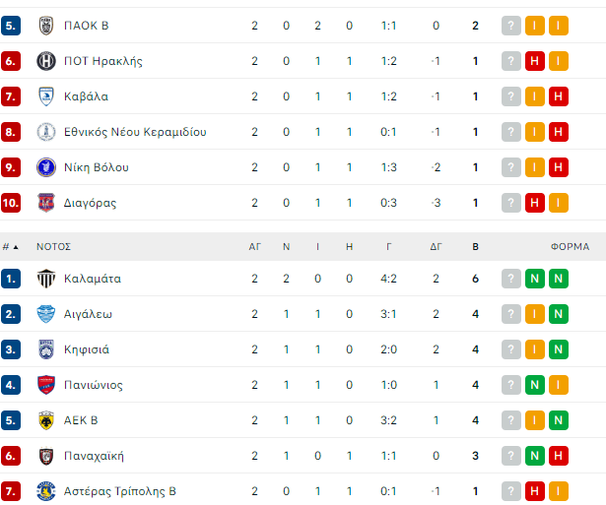
Task: Click the ΠΟΤ Ηρακλής team logo
Action: click(x=45, y=61)
